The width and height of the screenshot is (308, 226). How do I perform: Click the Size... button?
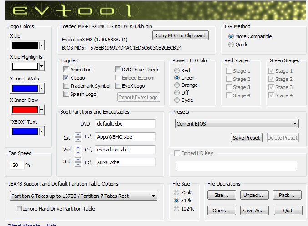pyautogui.click(x=222, y=195)
